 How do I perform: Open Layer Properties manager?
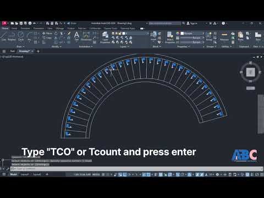(x=105, y=37)
